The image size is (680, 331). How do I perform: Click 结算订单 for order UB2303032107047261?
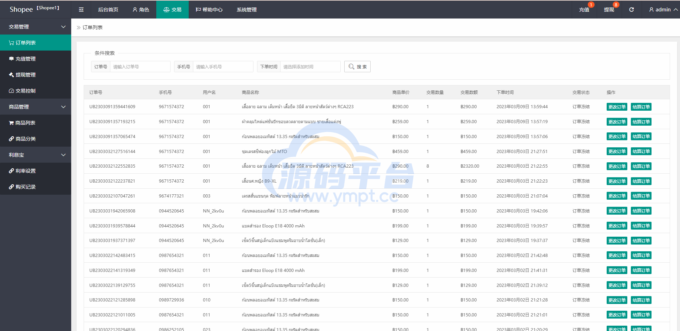(x=641, y=196)
